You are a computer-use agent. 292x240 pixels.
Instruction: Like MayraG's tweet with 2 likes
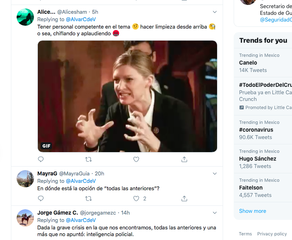pos(136,199)
